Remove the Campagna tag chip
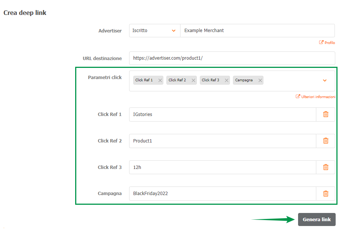The width and height of the screenshot is (339, 229). tap(260, 80)
